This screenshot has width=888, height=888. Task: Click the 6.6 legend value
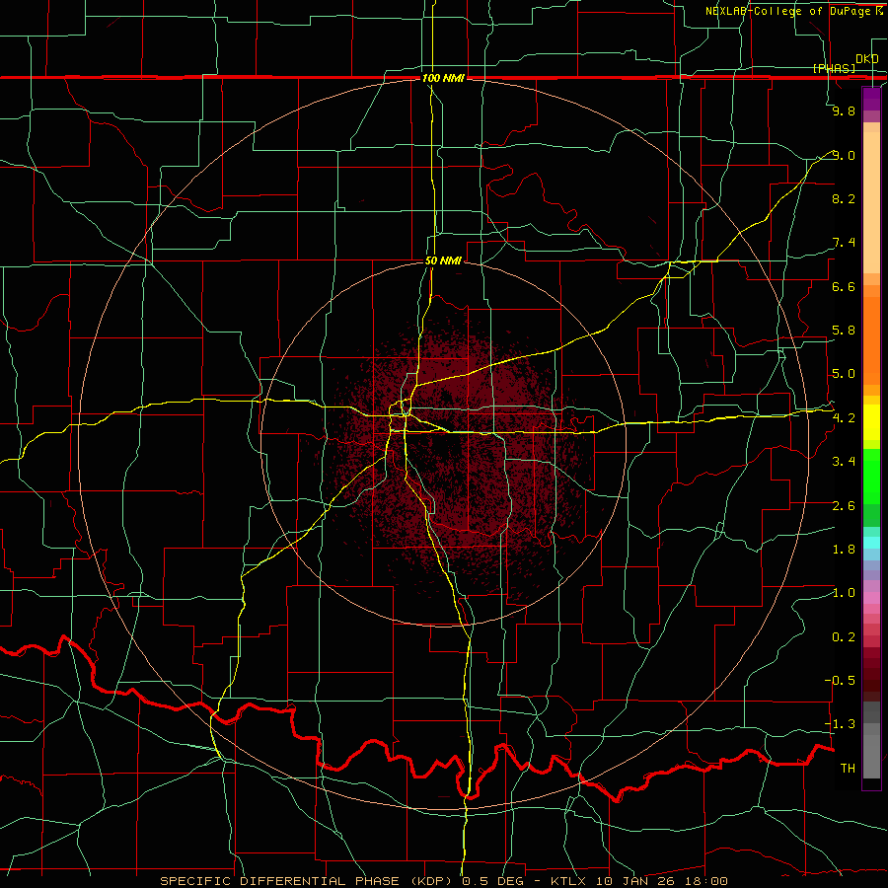pos(844,286)
